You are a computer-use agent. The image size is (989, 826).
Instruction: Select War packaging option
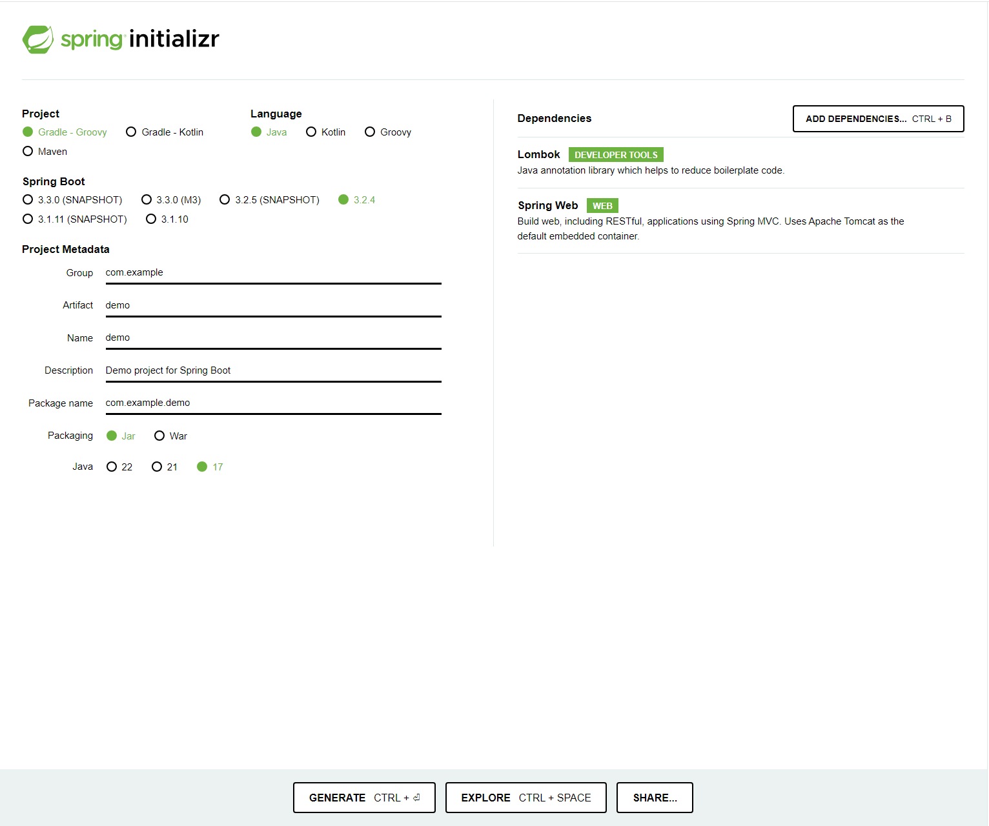(x=170, y=436)
